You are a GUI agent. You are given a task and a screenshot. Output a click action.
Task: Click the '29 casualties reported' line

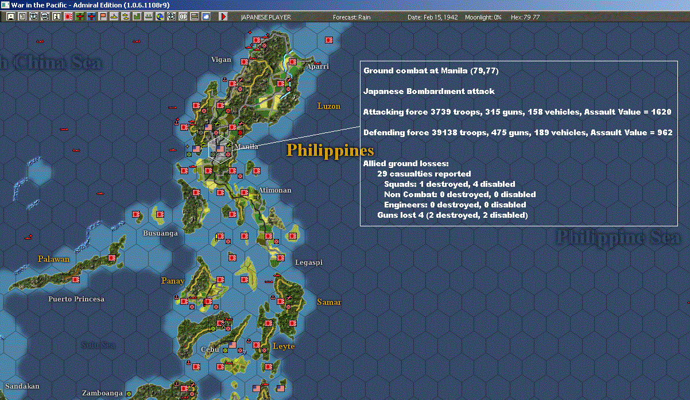click(x=424, y=174)
